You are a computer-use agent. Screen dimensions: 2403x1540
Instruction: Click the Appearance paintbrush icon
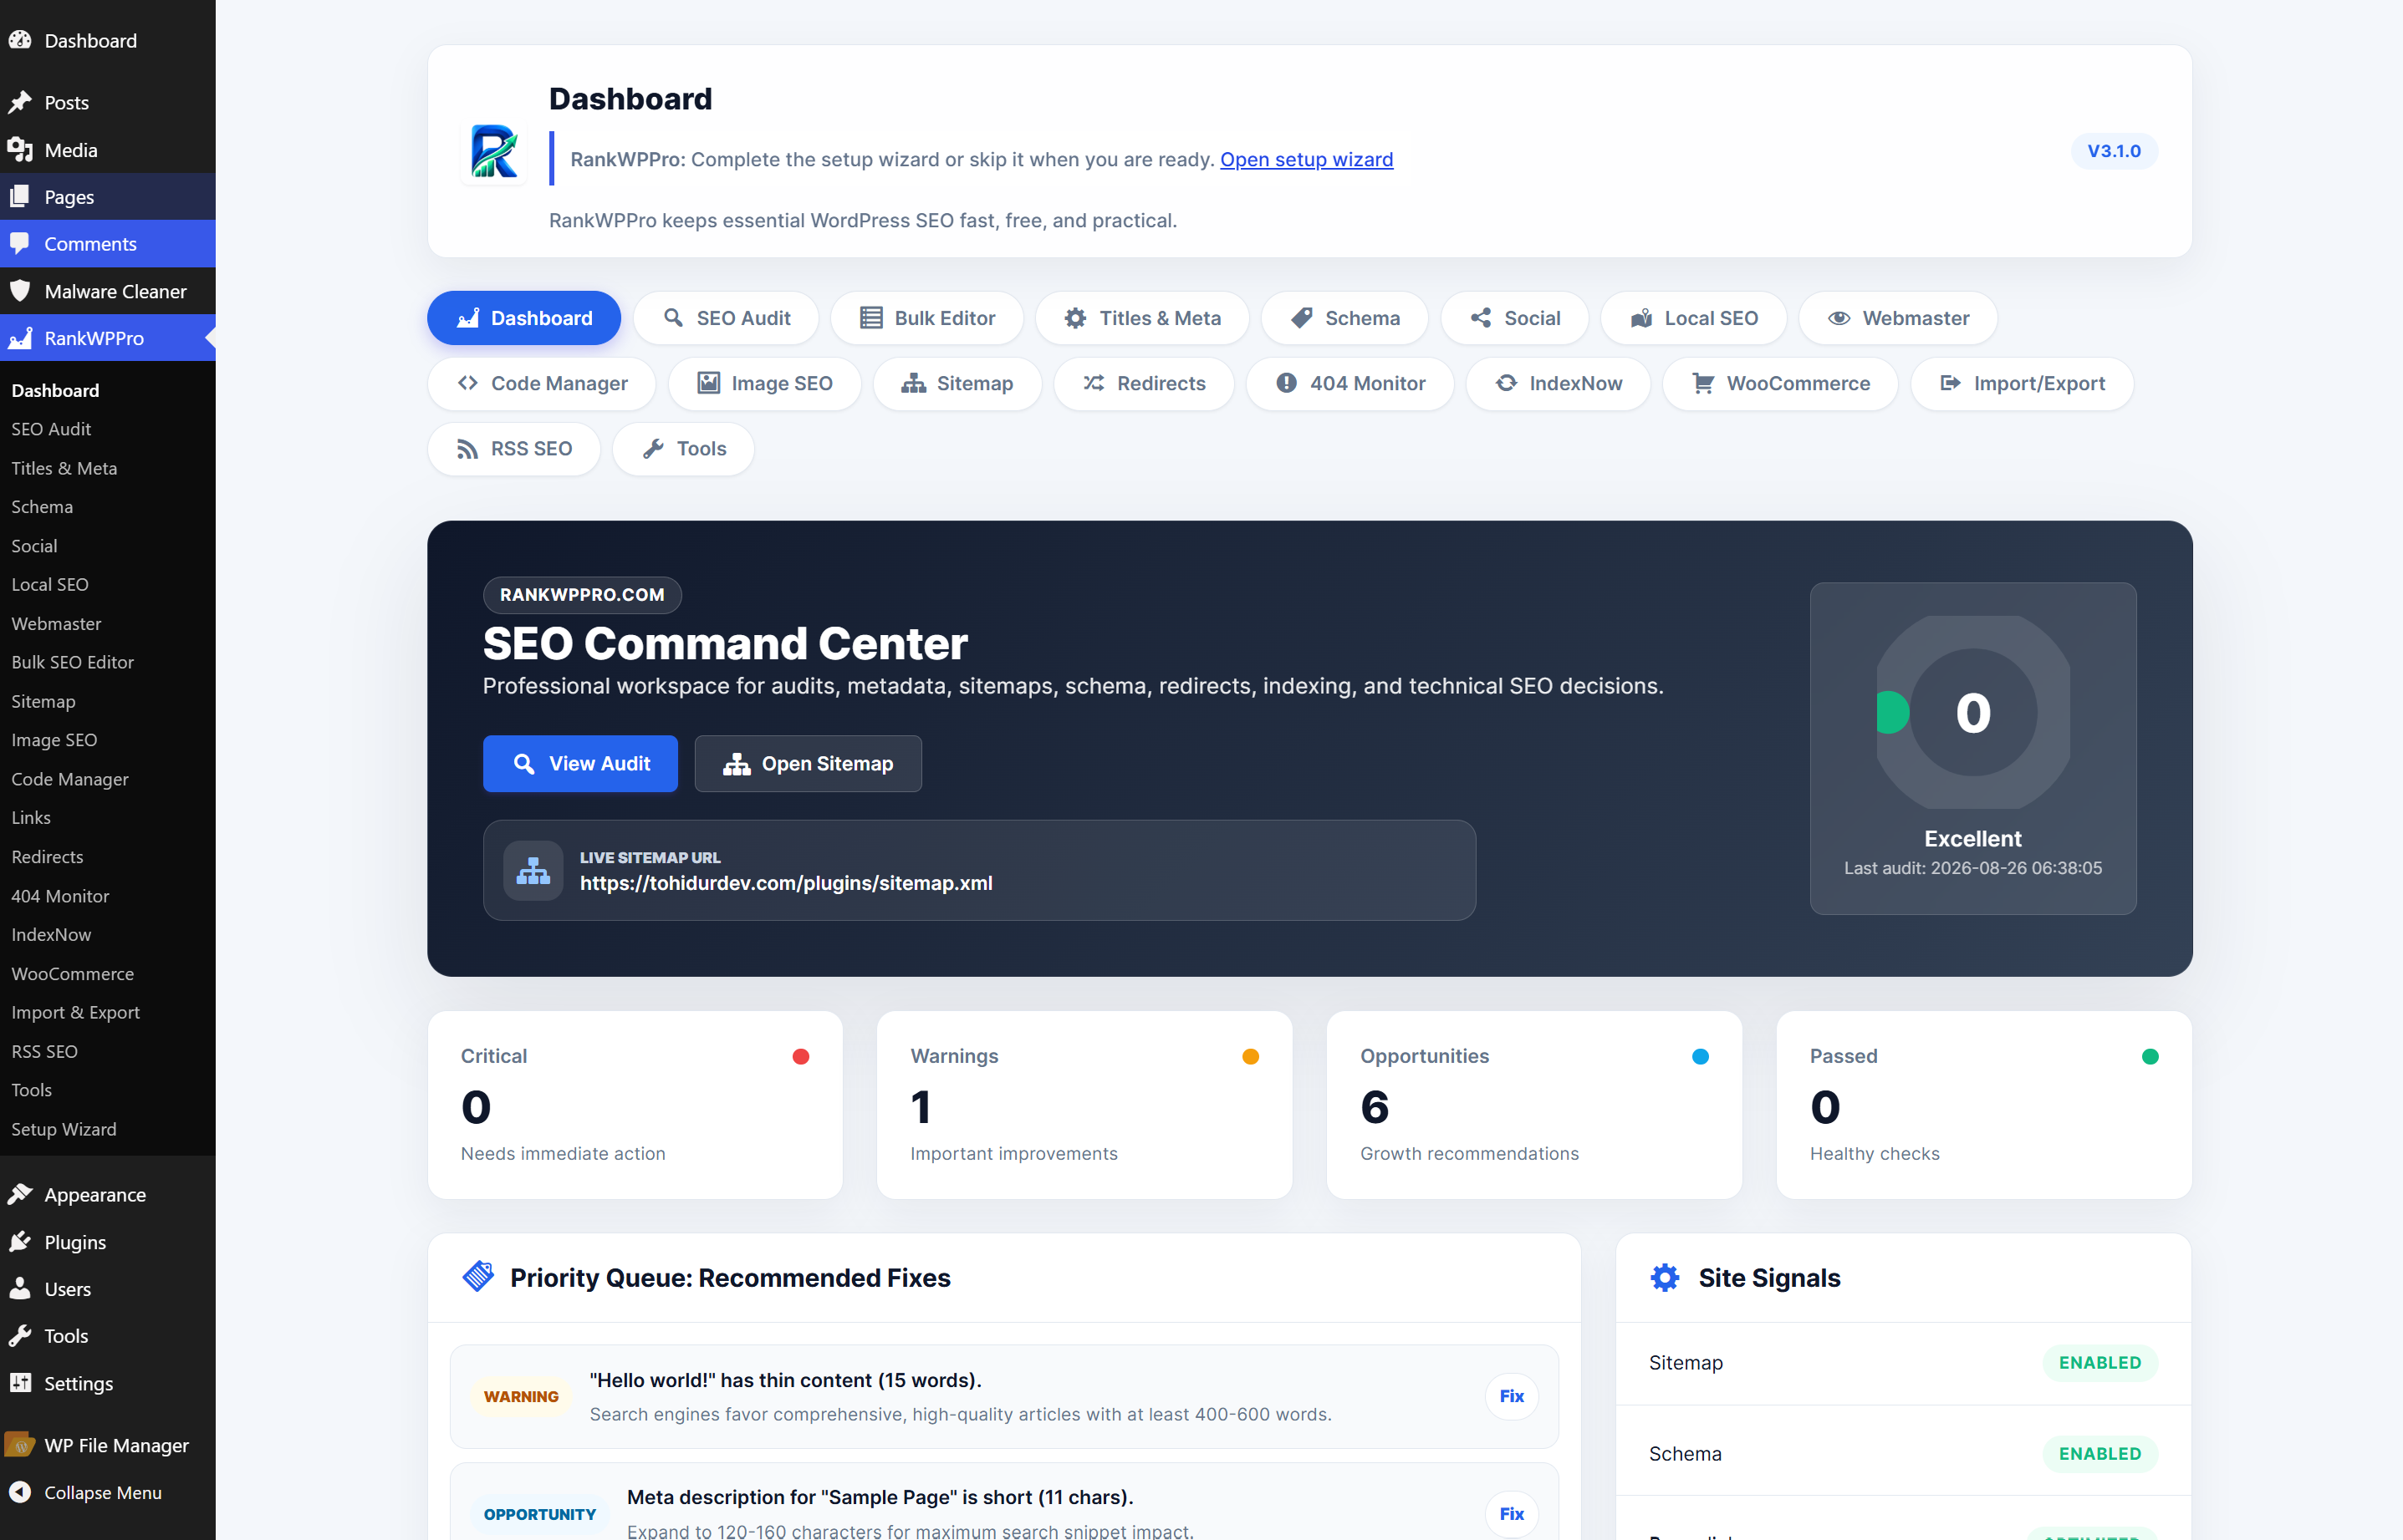(x=20, y=1194)
